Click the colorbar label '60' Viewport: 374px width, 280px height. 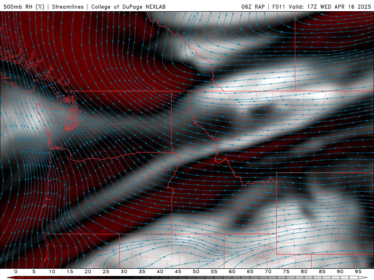(x=232, y=272)
